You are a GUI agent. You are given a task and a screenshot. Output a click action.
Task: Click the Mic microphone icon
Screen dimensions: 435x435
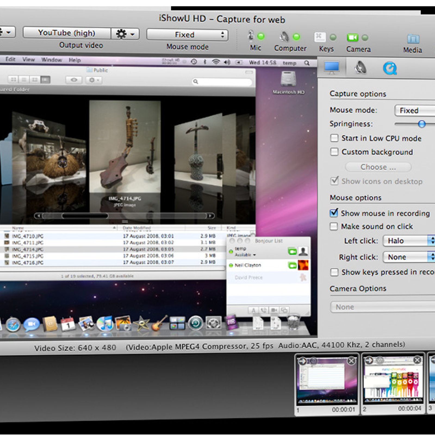(x=251, y=36)
